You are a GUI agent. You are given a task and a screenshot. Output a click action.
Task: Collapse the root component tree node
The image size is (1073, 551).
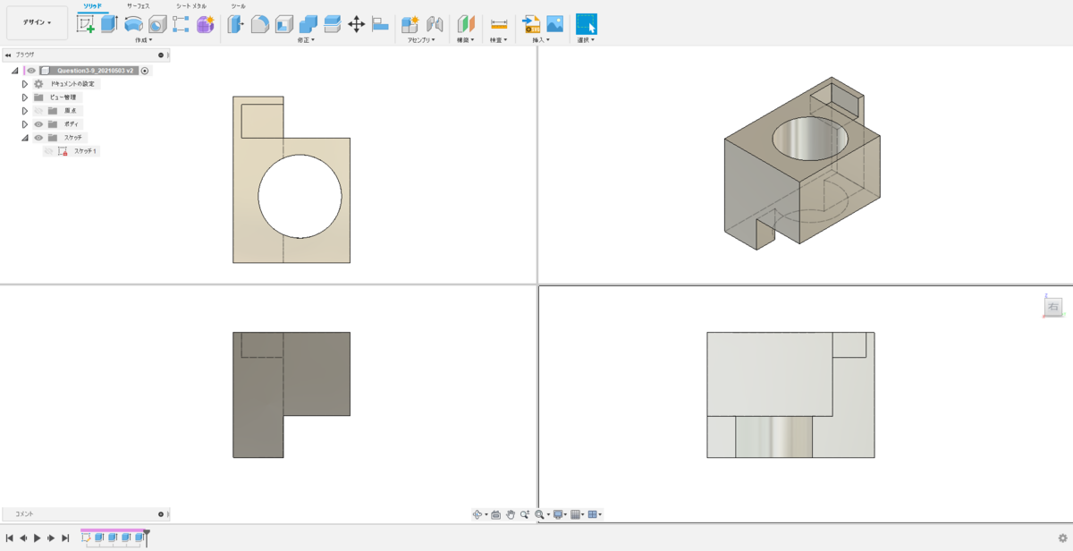[15, 71]
